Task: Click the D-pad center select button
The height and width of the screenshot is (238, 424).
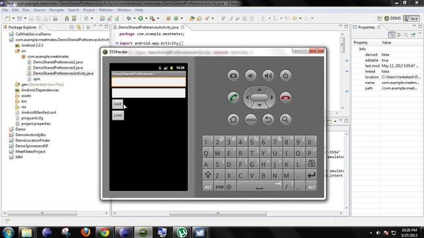Action: (x=259, y=97)
